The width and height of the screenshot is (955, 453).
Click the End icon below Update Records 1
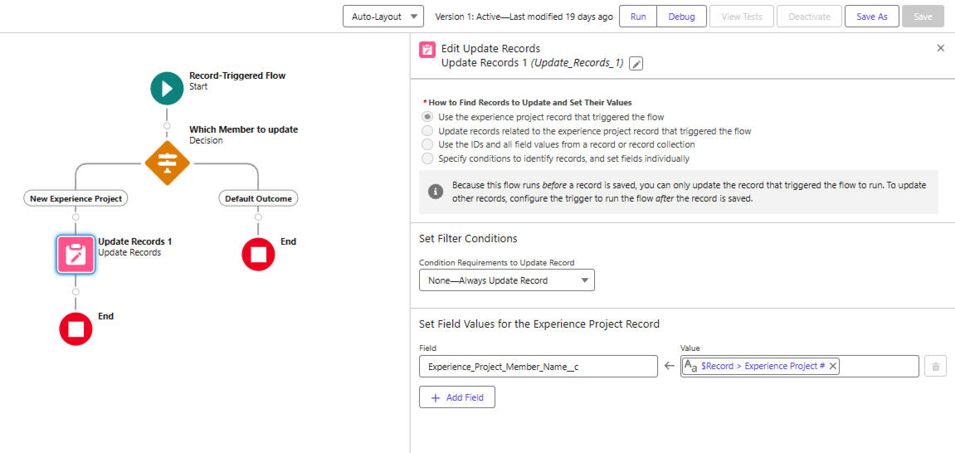coord(76,329)
